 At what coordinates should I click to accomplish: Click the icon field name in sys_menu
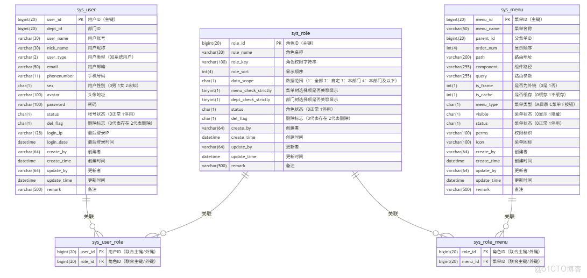(479, 142)
